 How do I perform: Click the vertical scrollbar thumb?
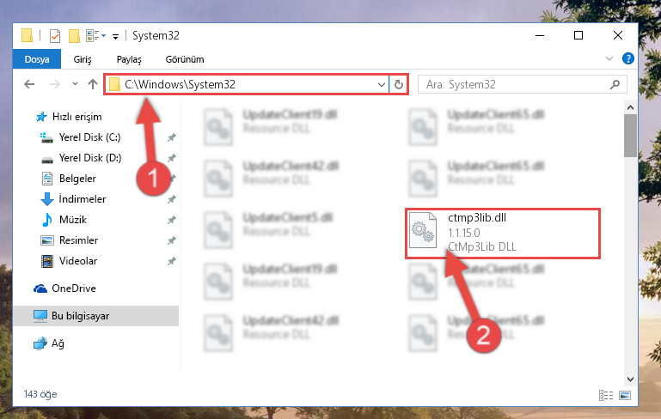coord(630,136)
